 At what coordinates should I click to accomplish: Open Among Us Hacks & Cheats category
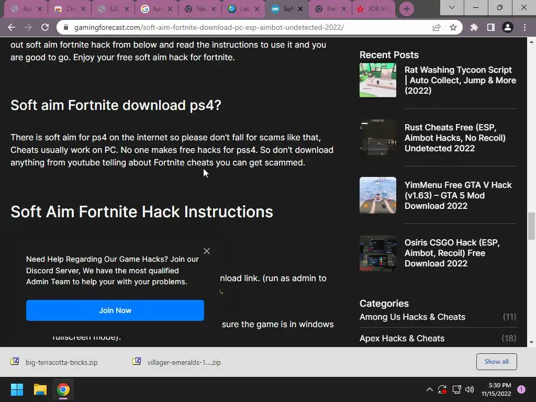click(412, 317)
